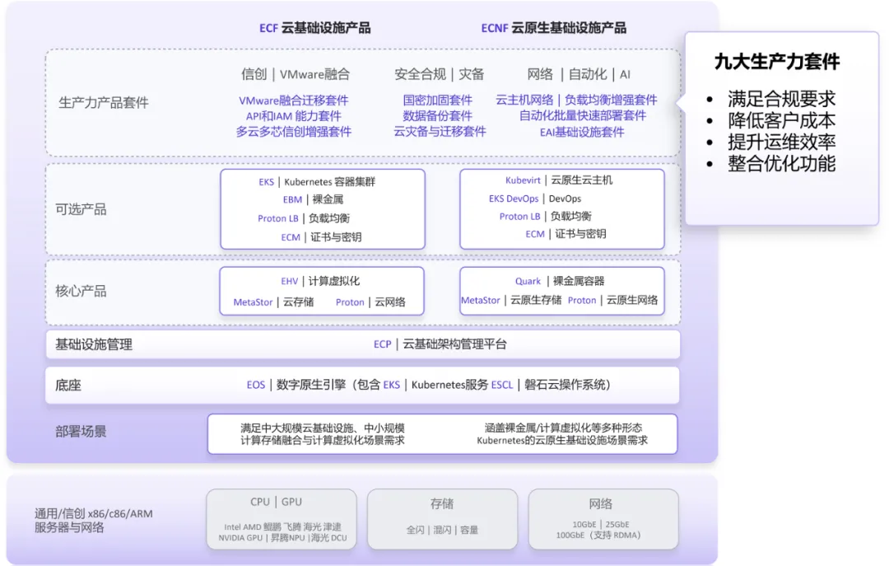889x566 pixels.
Task: Click the MetaStor | 云原生存储 entry
Action: (x=511, y=301)
